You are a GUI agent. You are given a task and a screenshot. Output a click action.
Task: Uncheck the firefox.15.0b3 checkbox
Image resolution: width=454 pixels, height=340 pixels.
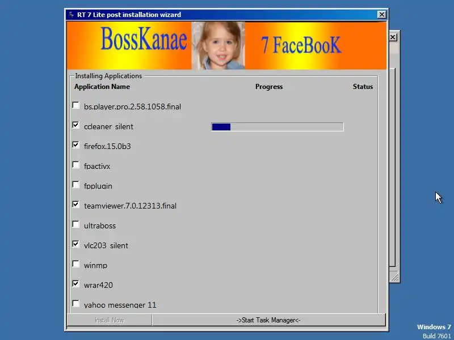(x=76, y=145)
